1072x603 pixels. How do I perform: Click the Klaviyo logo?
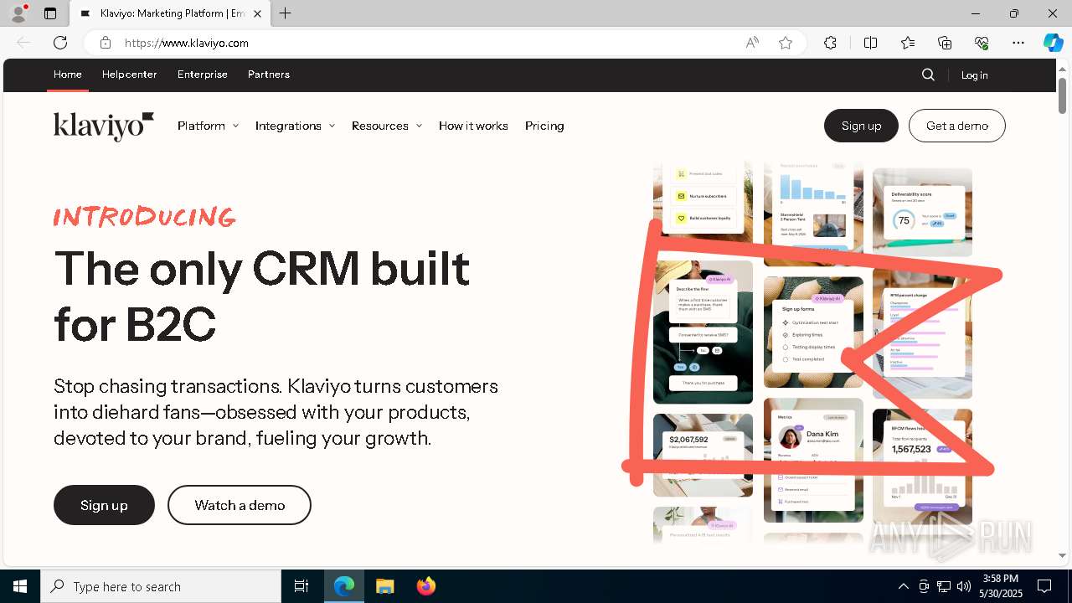(104, 126)
